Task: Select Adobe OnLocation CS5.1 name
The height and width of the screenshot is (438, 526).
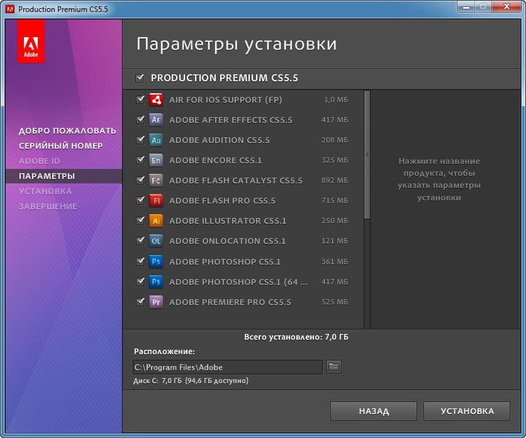Action: pyautogui.click(x=227, y=241)
